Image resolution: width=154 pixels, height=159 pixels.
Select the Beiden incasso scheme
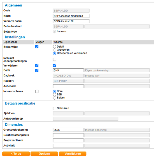(55, 98)
